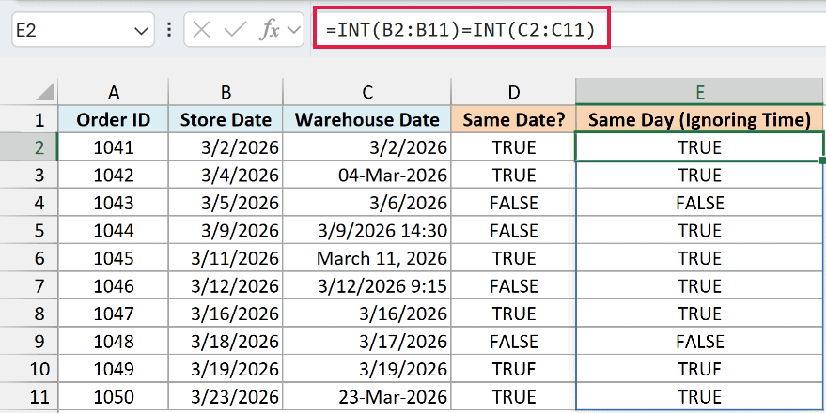Select column E header
This screenshot has height=413, width=826.
(x=699, y=92)
